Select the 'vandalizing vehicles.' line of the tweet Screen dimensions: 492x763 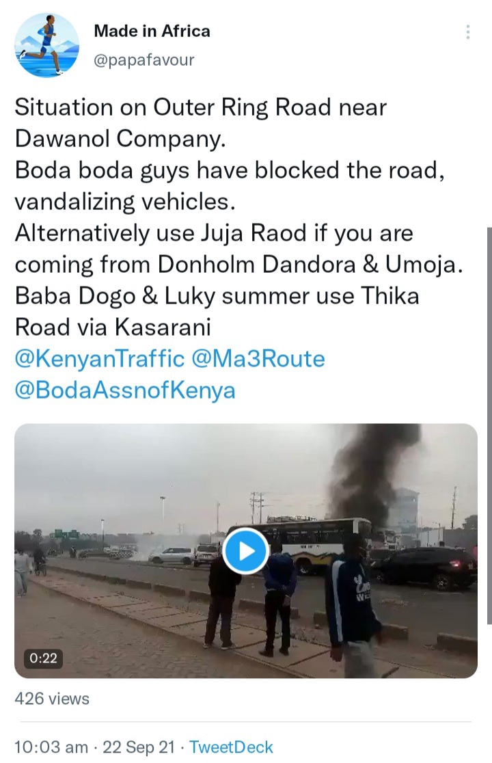(x=125, y=202)
